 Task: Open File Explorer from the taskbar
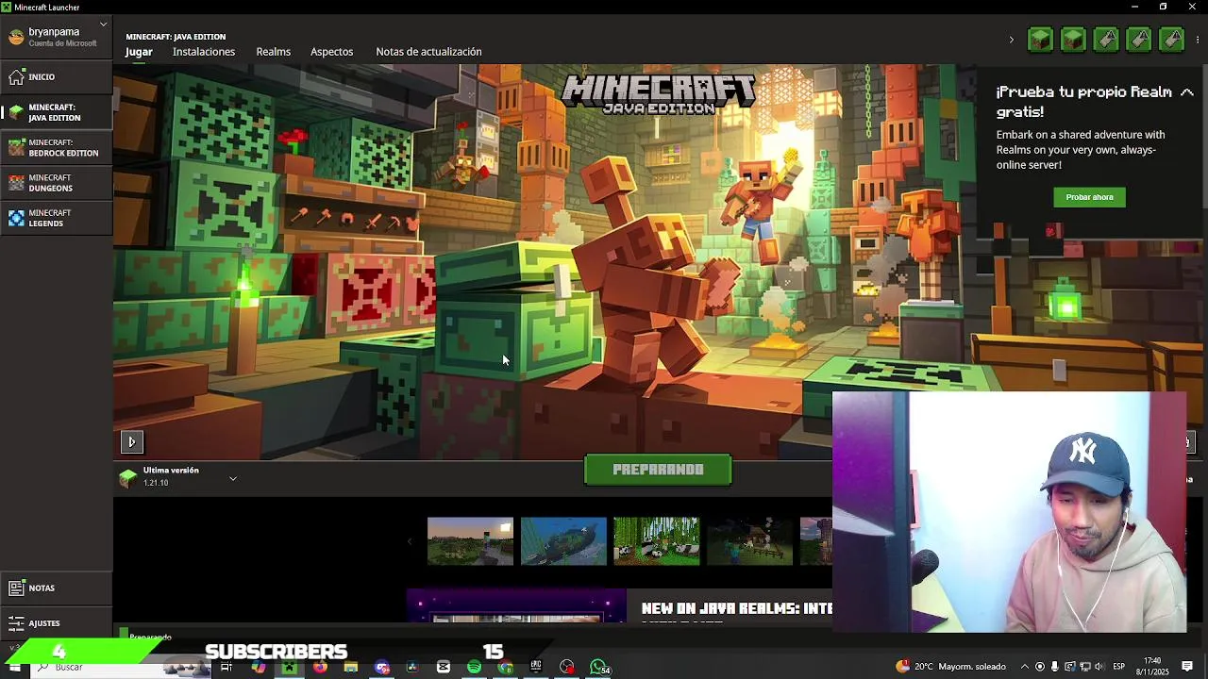[351, 668]
